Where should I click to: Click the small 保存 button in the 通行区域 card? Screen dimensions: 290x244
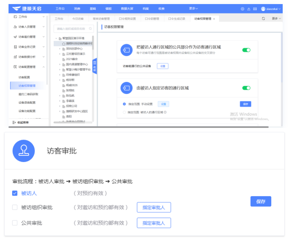tap(245, 104)
